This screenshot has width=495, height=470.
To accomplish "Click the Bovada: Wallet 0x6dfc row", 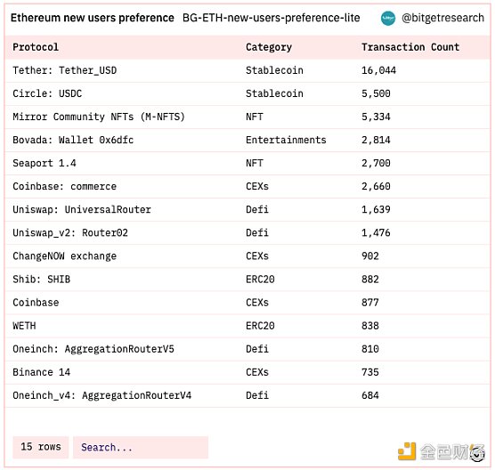I will [247, 140].
